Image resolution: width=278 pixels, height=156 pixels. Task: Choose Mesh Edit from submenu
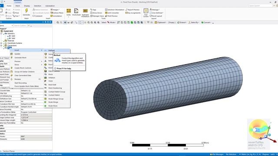pos(57,85)
